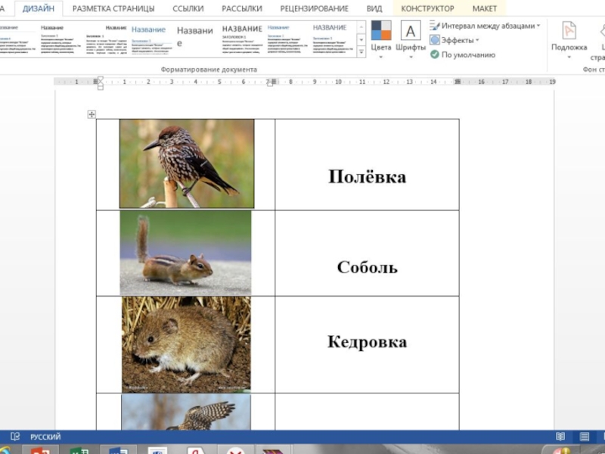Go to the КОНСТРУКТОР table tab
This screenshot has height=454, width=605.
[x=427, y=8]
